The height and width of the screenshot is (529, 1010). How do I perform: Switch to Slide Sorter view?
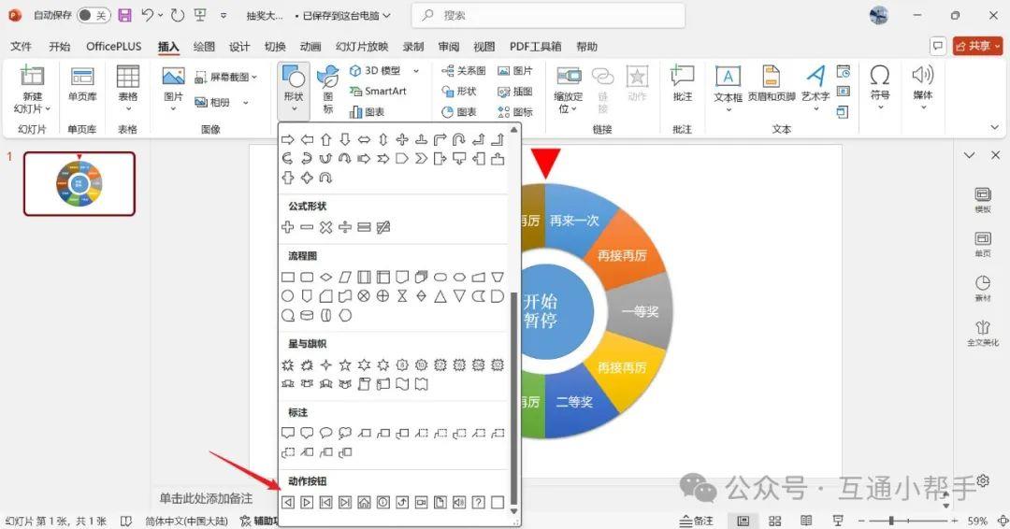(775, 521)
